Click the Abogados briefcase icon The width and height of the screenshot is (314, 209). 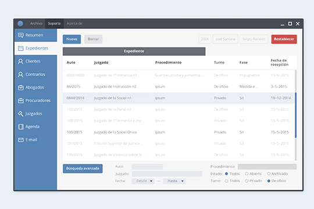click(x=20, y=88)
